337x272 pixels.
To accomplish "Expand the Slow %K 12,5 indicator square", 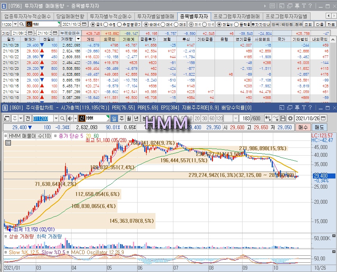I will [x=6, y=252].
